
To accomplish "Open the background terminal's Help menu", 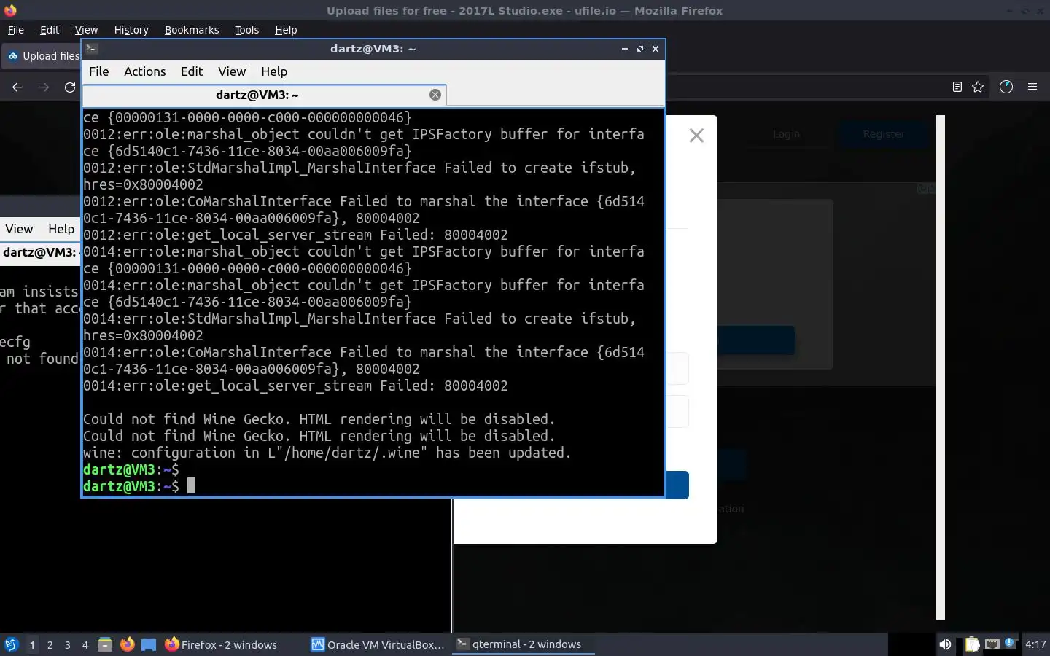I will [x=61, y=229].
